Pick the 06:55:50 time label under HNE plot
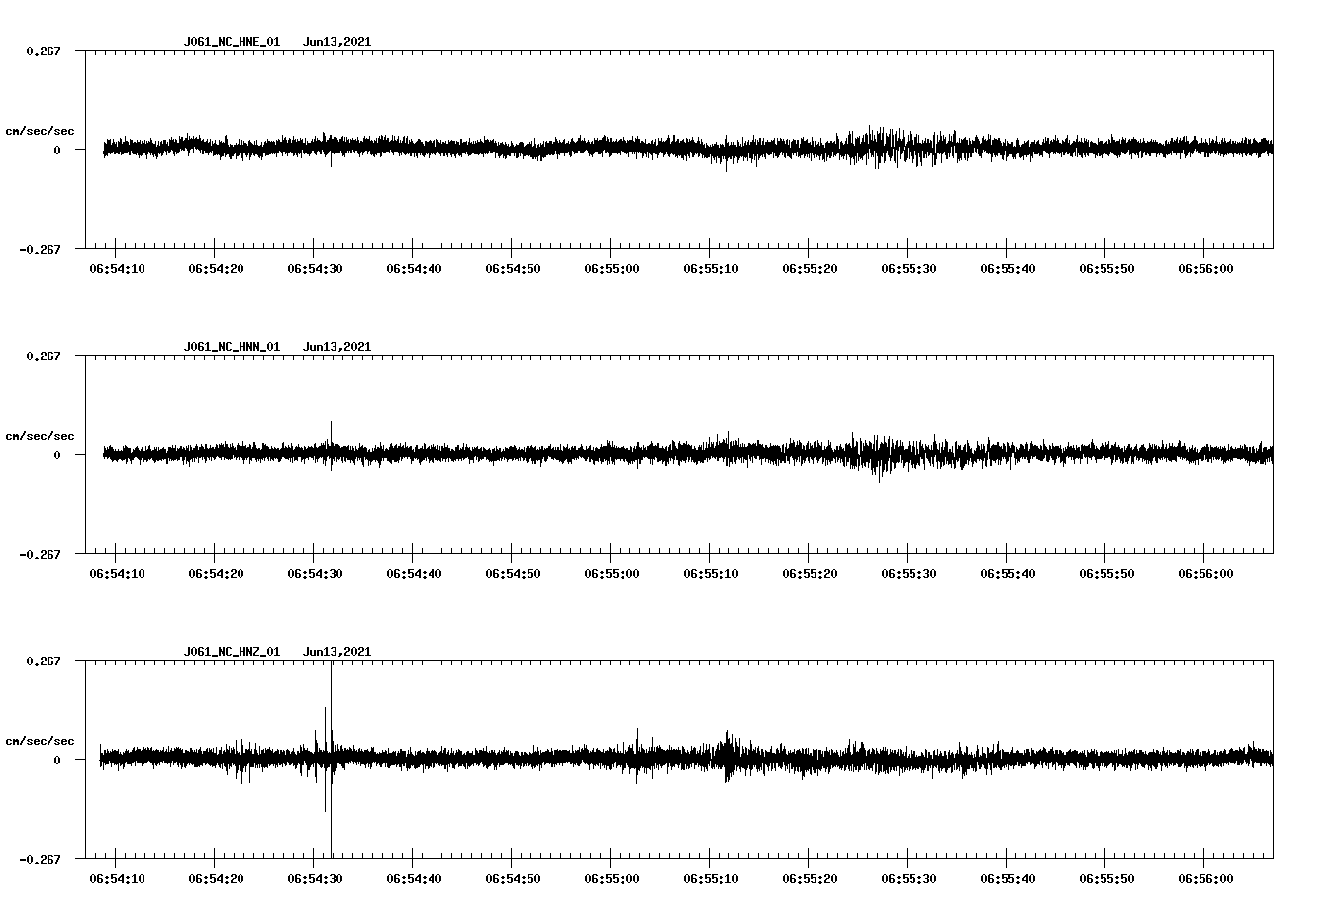 [x=1106, y=268]
